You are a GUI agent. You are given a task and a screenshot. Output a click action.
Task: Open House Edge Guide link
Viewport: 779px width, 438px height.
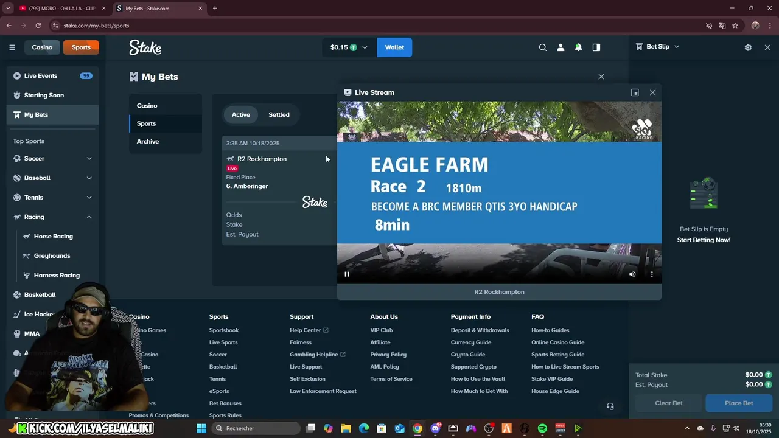click(x=555, y=391)
